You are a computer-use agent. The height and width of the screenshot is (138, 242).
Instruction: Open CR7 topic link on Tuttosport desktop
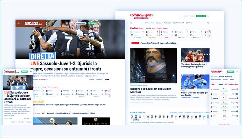coord(44,113)
